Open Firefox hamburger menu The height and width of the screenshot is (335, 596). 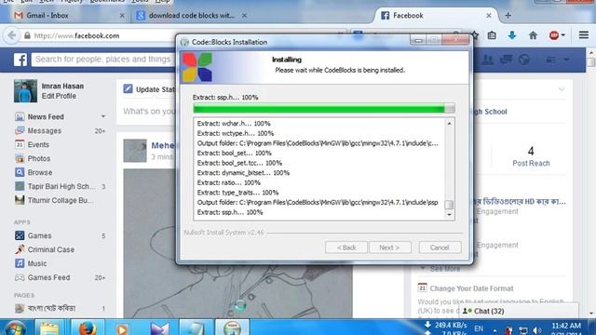click(x=584, y=35)
